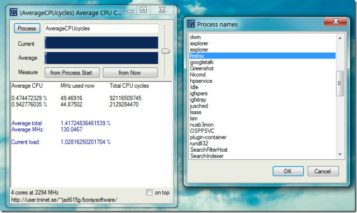
Task: Click the Average MHz value 130.0467
Action: pos(72,130)
